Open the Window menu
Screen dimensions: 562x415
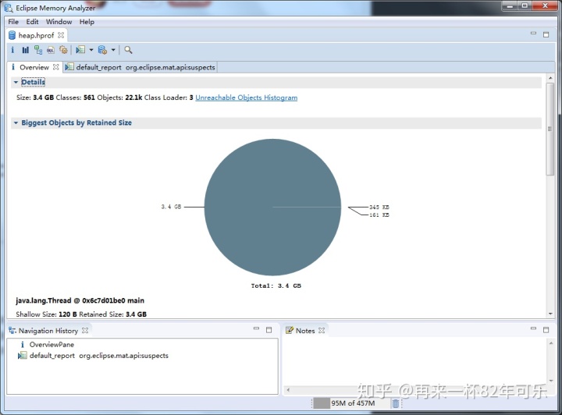coord(59,22)
